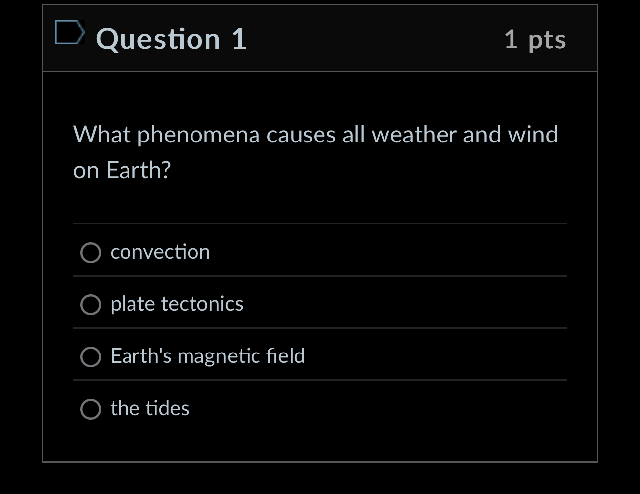Click the empty circle next to convection
This screenshot has width=640, height=494.
point(91,253)
